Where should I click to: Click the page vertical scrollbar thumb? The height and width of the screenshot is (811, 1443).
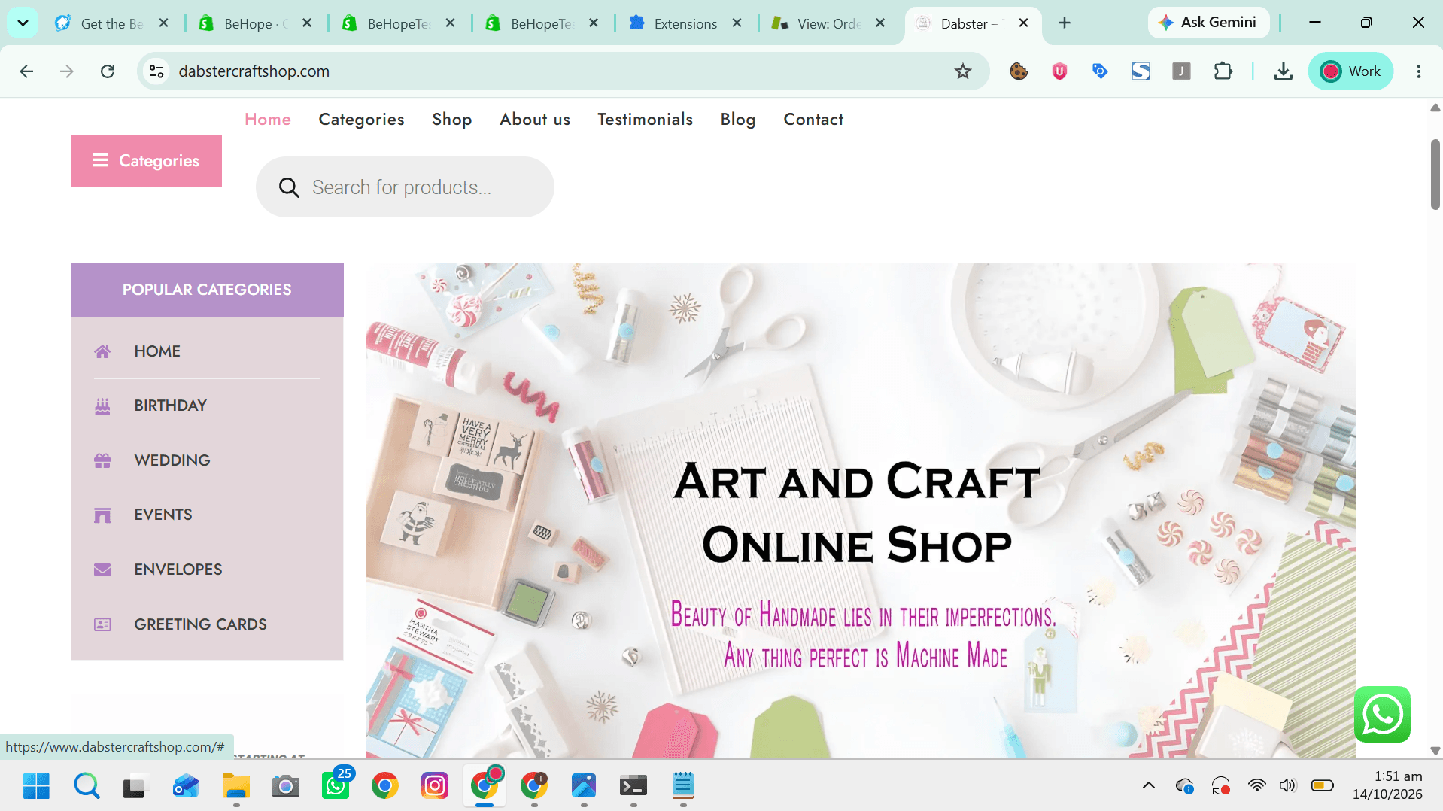(x=1435, y=174)
